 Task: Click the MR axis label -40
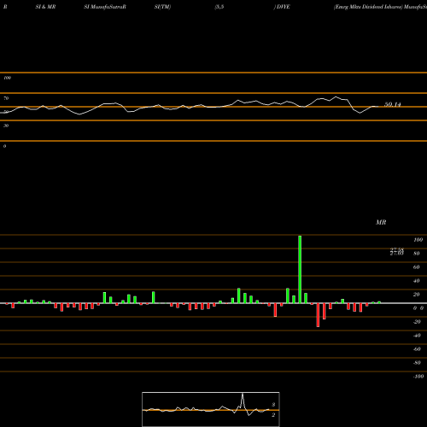pos(417,336)
